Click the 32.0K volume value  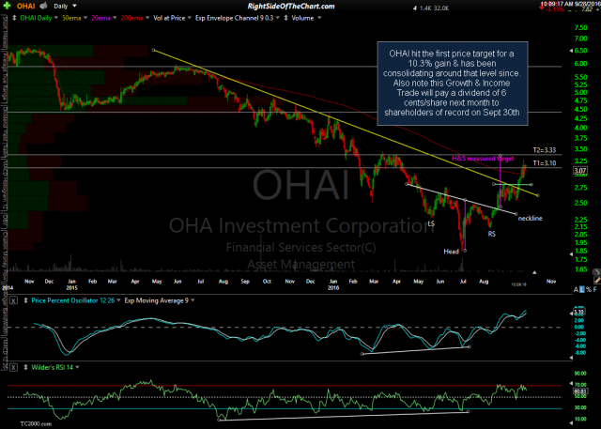441,8
